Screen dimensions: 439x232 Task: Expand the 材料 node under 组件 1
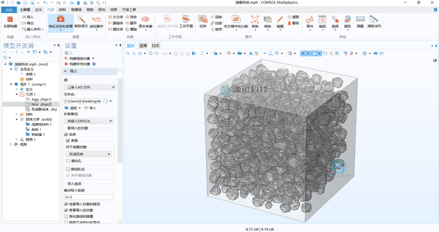(17, 114)
